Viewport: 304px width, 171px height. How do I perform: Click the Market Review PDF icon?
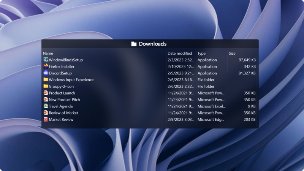[46, 120]
